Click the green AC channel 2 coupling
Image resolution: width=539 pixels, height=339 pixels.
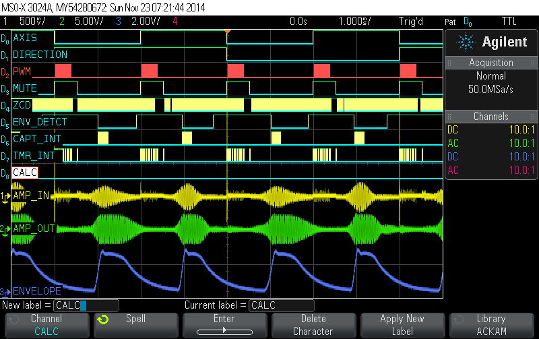(453, 144)
